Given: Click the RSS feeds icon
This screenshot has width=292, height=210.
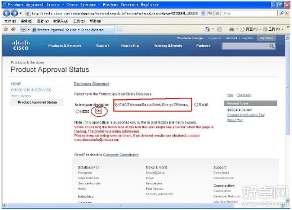Looking at the screenshot, I should click(220, 29).
